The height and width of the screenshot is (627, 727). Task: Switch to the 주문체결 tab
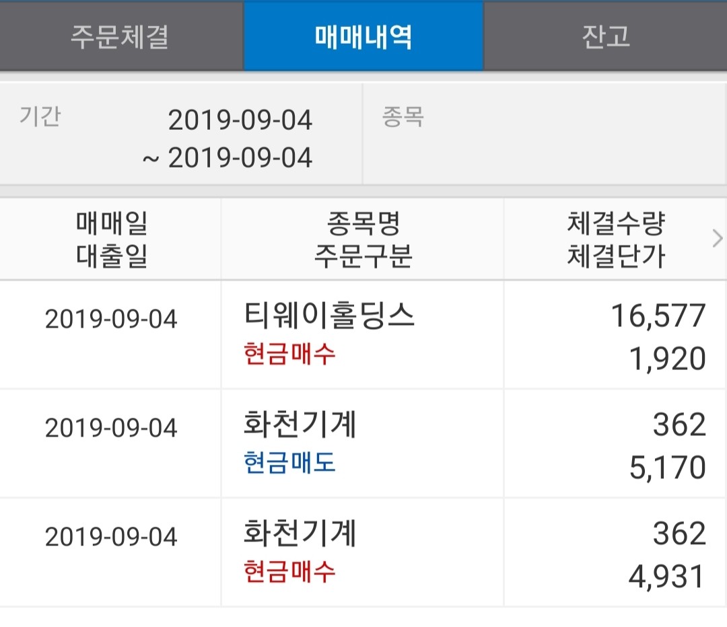click(x=121, y=37)
